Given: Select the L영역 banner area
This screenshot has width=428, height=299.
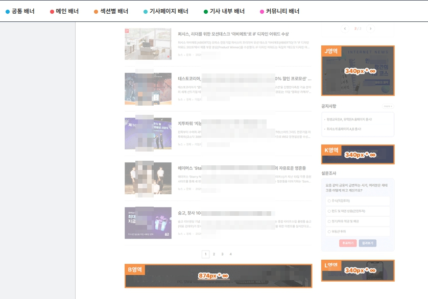Looking at the screenshot, I should point(358,270).
